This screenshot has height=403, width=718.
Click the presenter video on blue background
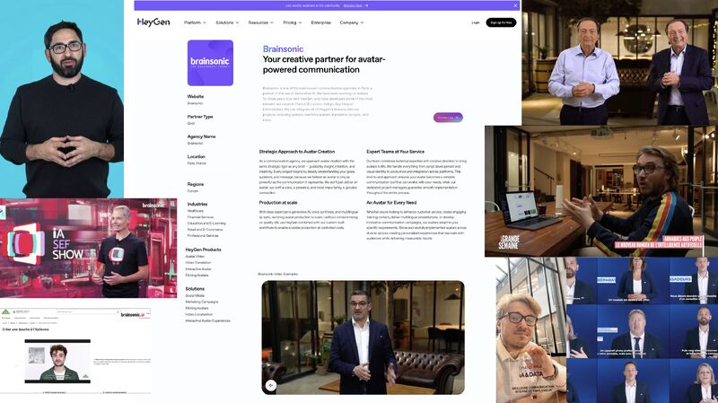coord(62,99)
